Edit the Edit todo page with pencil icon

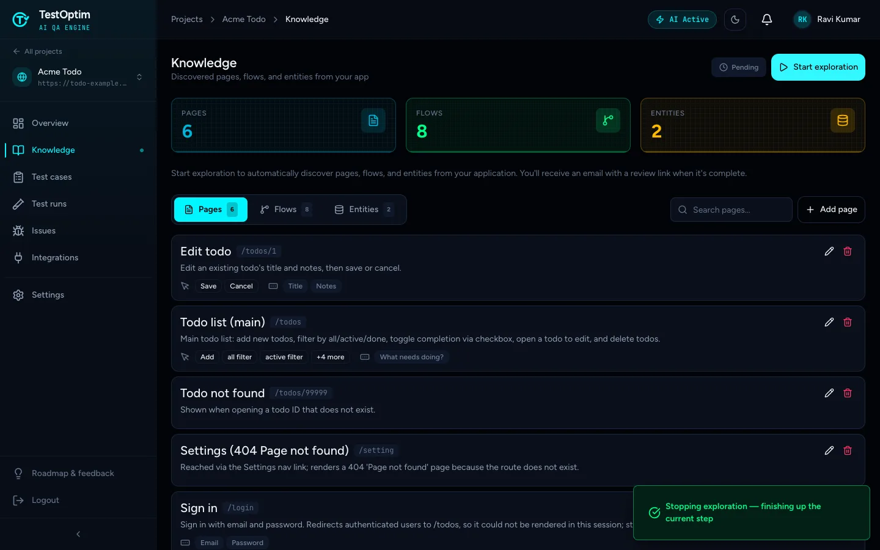tap(829, 251)
